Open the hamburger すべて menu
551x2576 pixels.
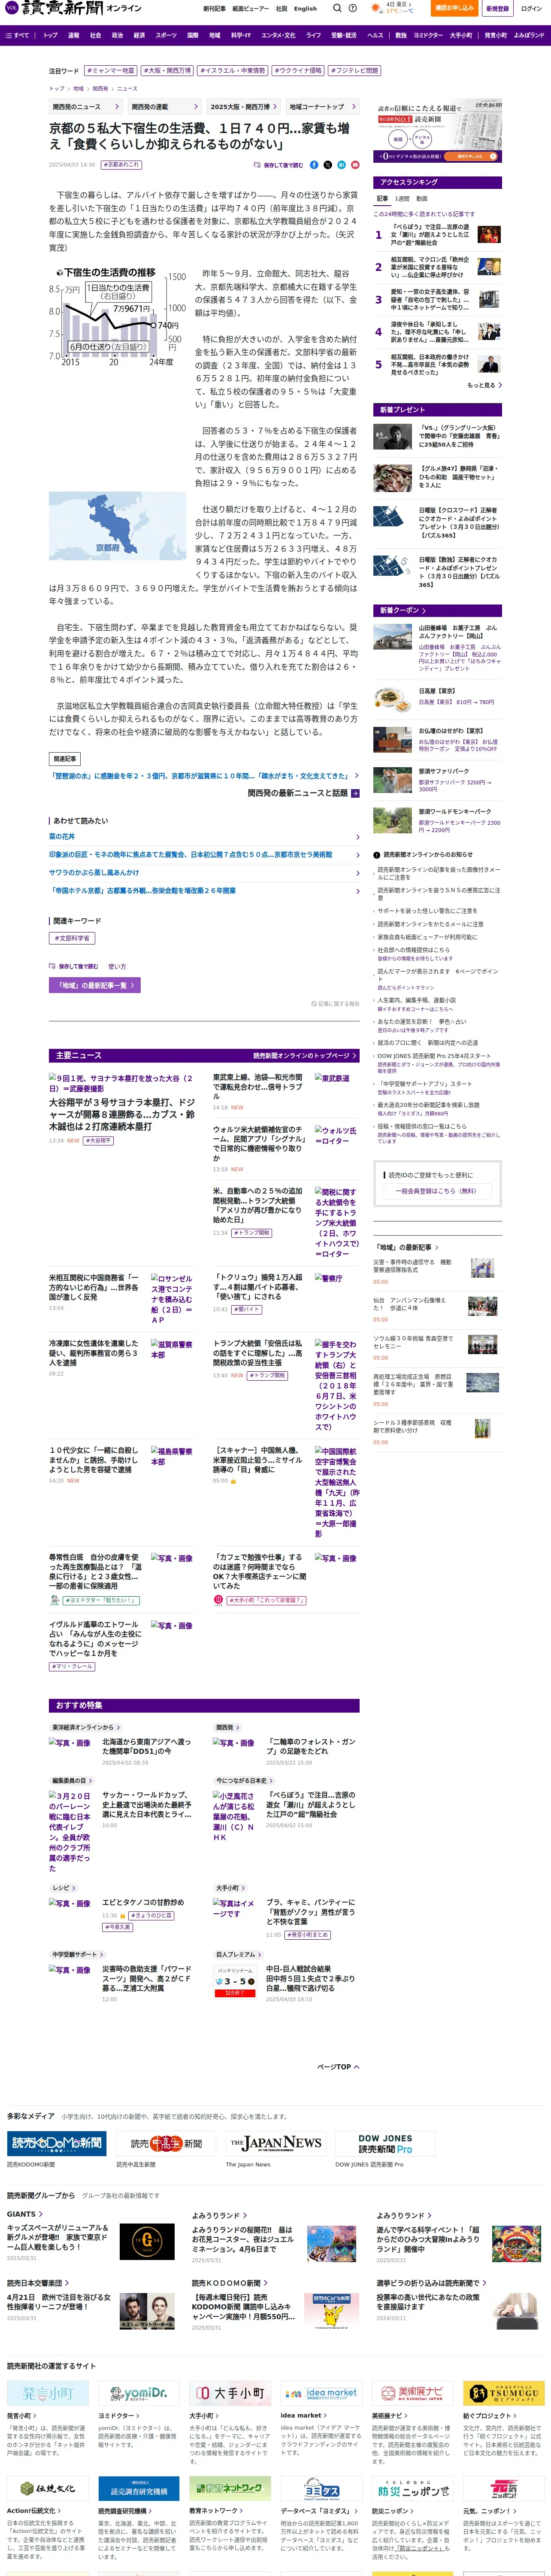[x=17, y=35]
